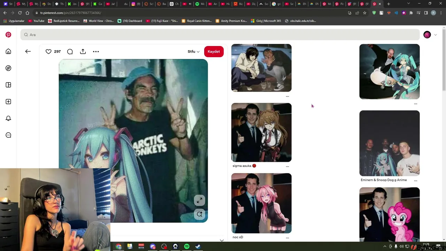Click the create plus icon in the sidebar

pyautogui.click(x=8, y=101)
